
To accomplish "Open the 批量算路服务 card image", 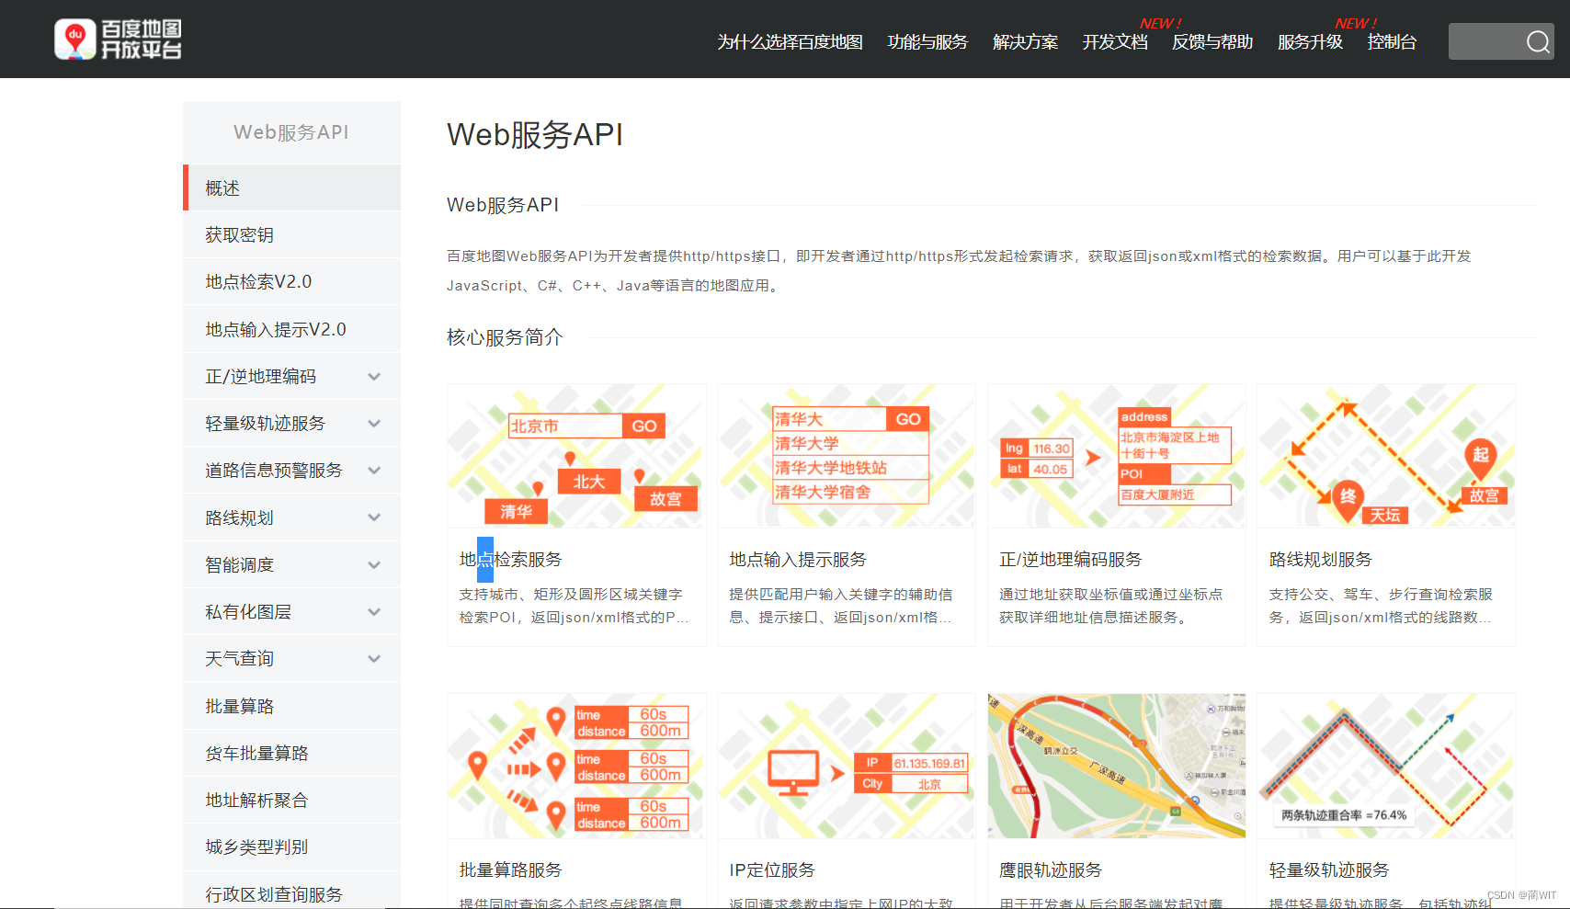I will (x=576, y=766).
